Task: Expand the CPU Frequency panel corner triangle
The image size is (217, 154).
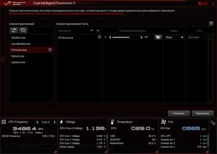Action: pos(55,152)
